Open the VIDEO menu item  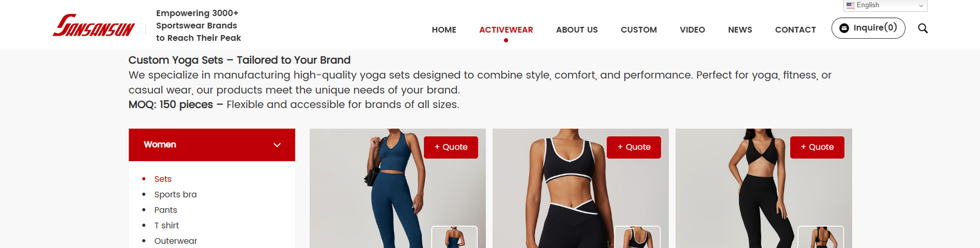point(692,30)
